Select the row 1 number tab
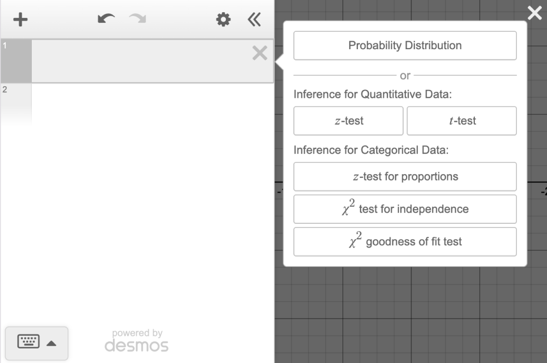 coord(15,61)
